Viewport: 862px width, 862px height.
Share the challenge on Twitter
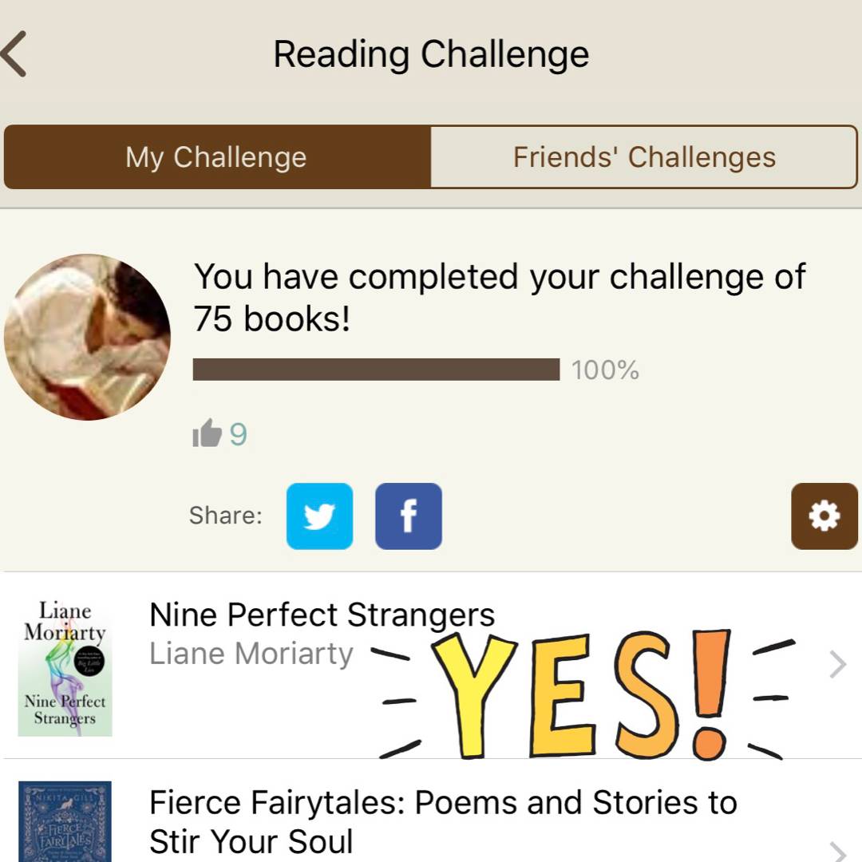click(x=319, y=516)
